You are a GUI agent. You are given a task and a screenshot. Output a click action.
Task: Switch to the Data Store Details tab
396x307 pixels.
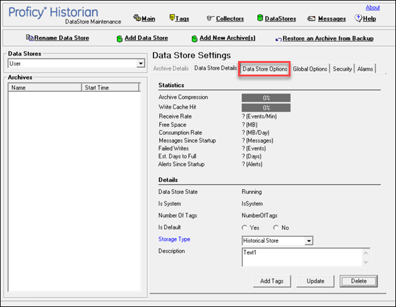215,68
